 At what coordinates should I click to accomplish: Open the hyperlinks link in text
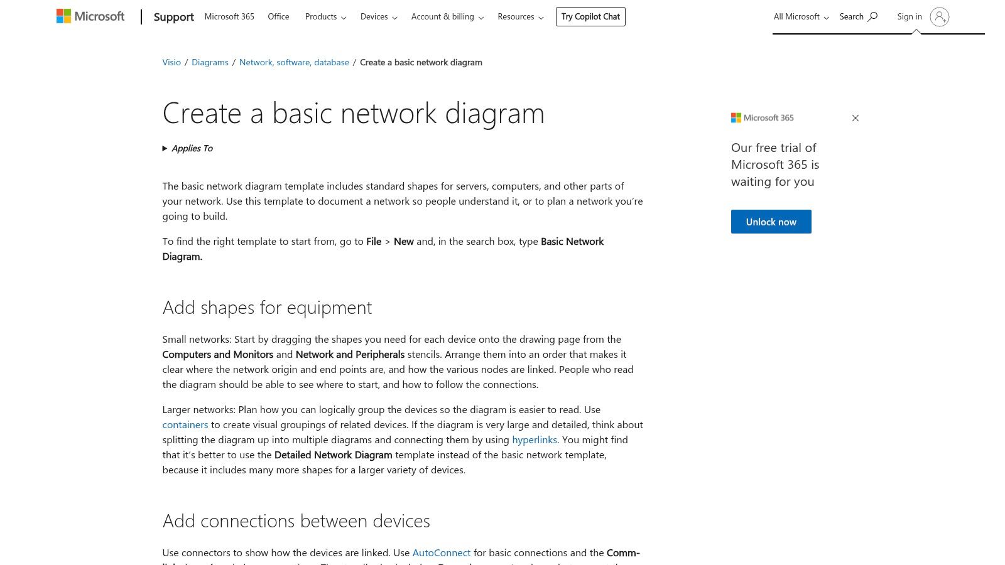tap(535, 440)
